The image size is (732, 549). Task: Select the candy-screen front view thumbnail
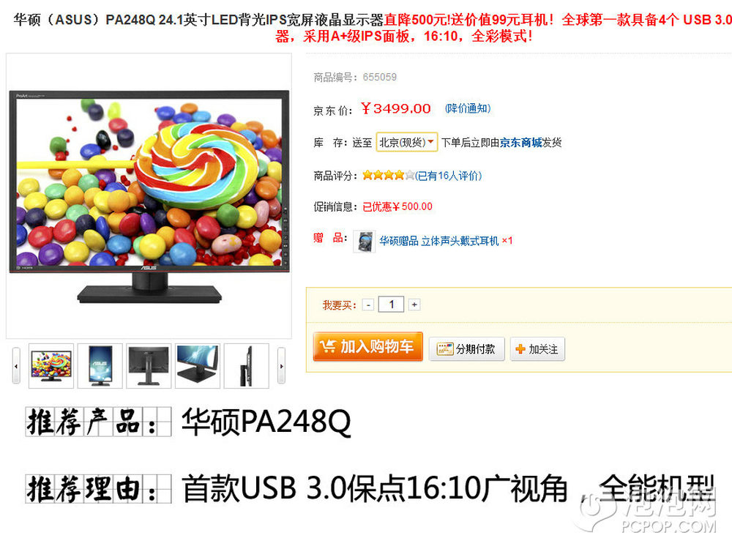click(x=51, y=366)
